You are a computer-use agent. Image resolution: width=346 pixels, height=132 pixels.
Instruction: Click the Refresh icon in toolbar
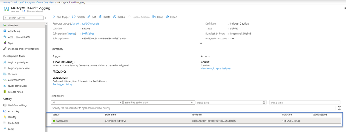74,17
